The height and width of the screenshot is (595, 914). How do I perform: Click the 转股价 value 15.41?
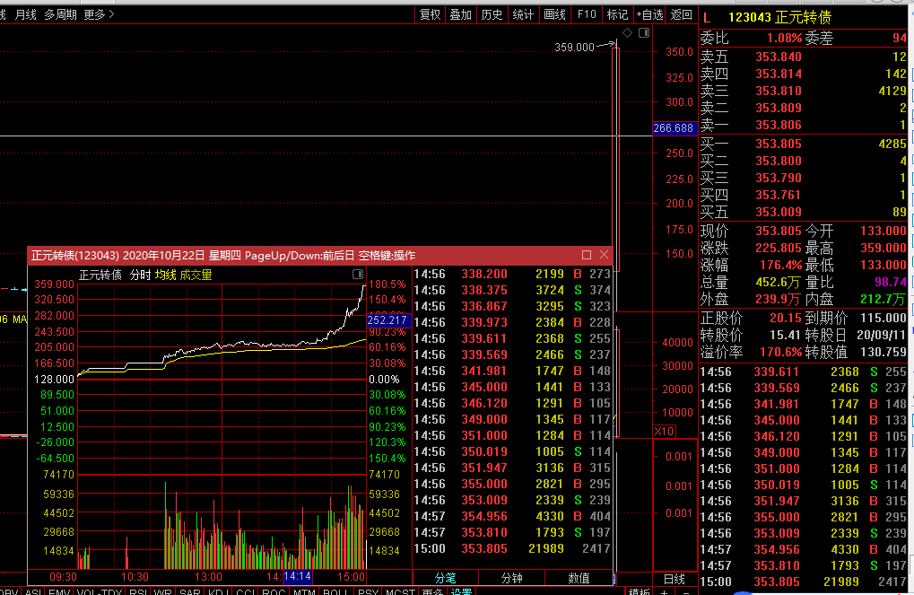pos(786,335)
